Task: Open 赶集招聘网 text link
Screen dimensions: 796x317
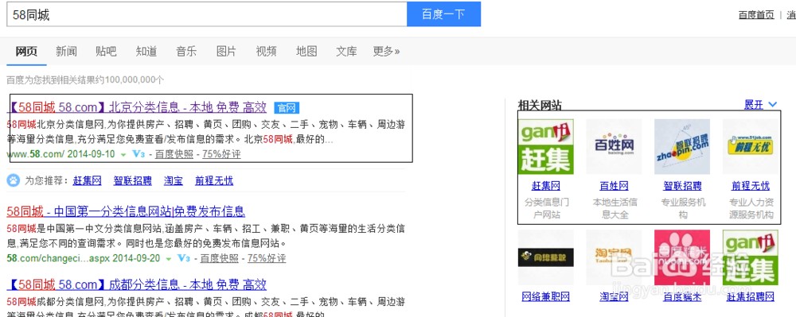Action: pos(750,297)
